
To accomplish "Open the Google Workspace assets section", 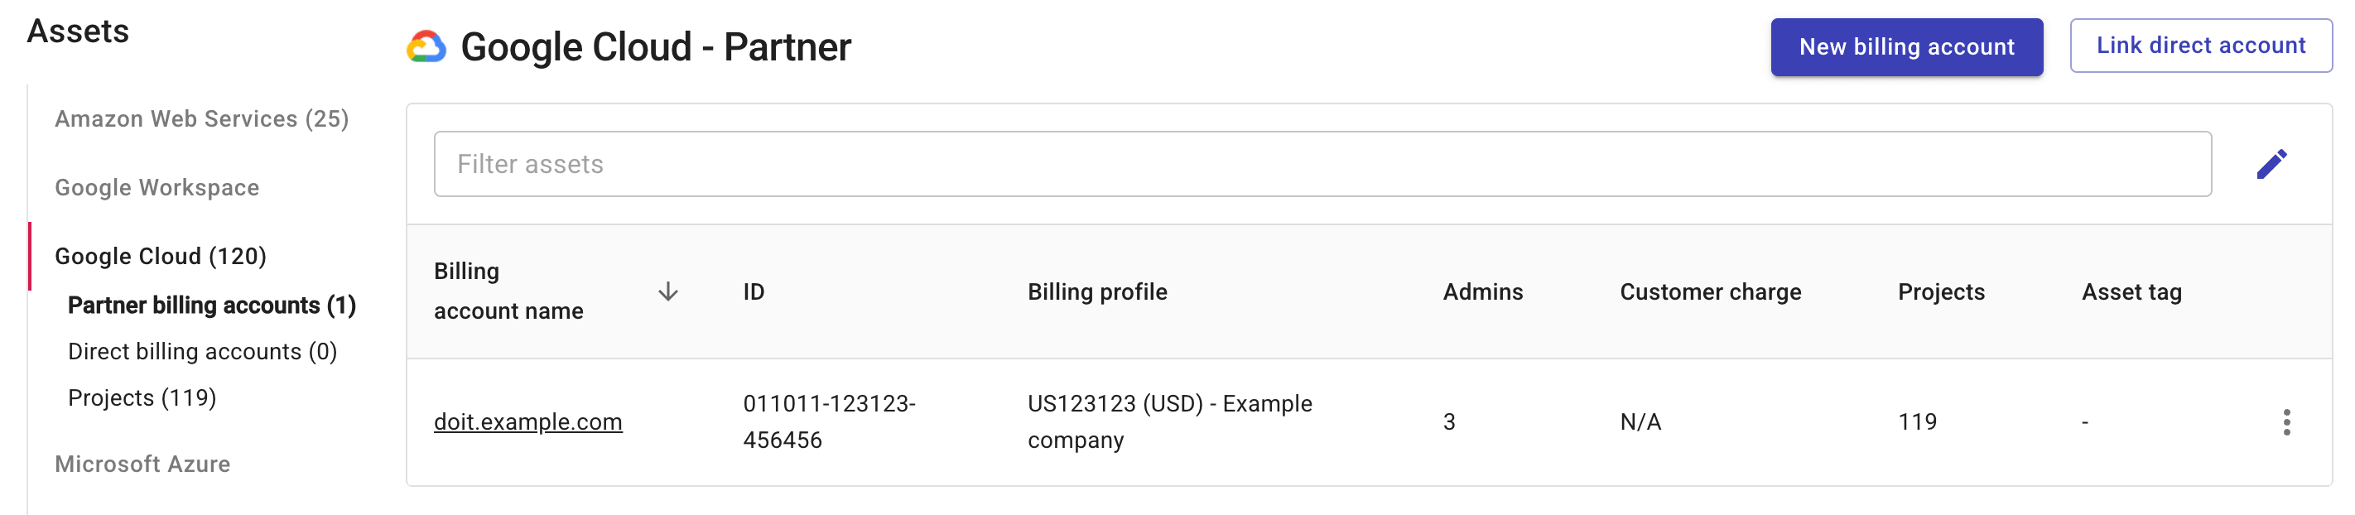I will 157,186.
